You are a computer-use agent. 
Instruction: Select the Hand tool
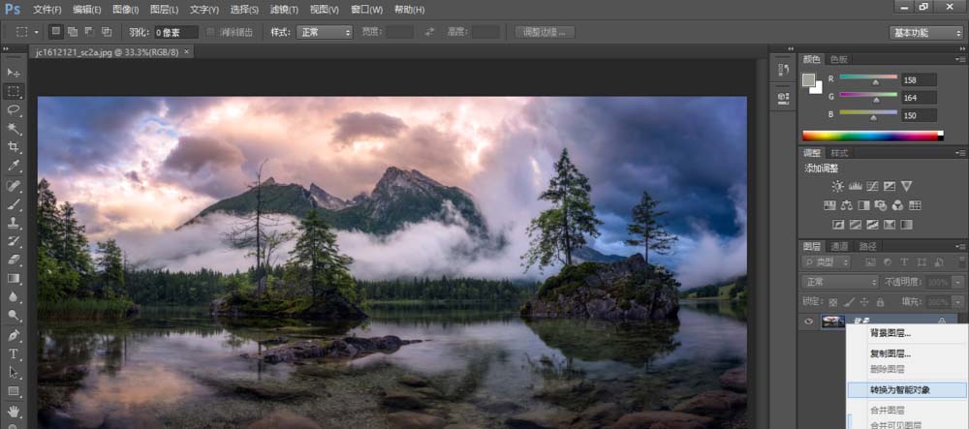(14, 410)
